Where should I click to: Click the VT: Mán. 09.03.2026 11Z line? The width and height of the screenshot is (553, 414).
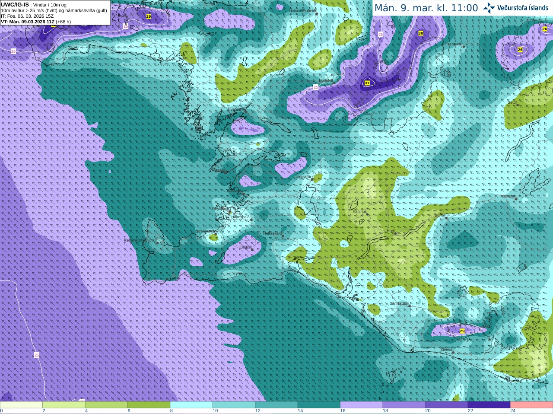pos(28,22)
